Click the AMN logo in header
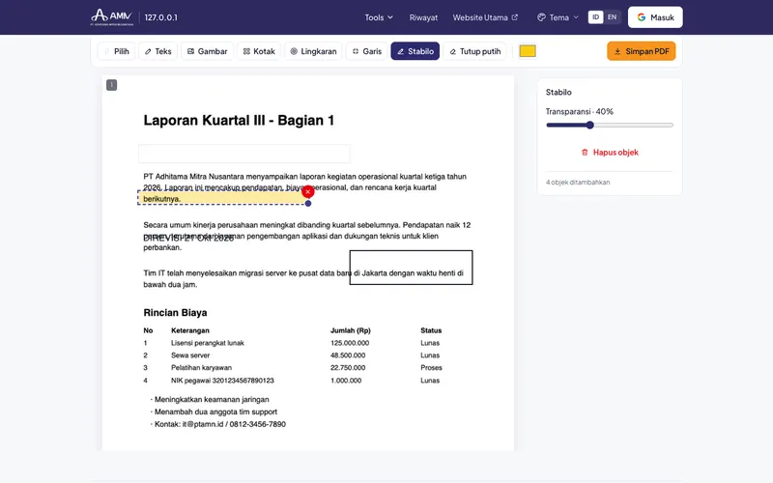Image resolution: width=773 pixels, height=483 pixels. pyautogui.click(x=112, y=17)
